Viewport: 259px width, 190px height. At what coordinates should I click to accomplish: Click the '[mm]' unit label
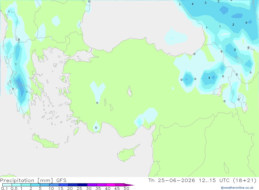click(45, 180)
